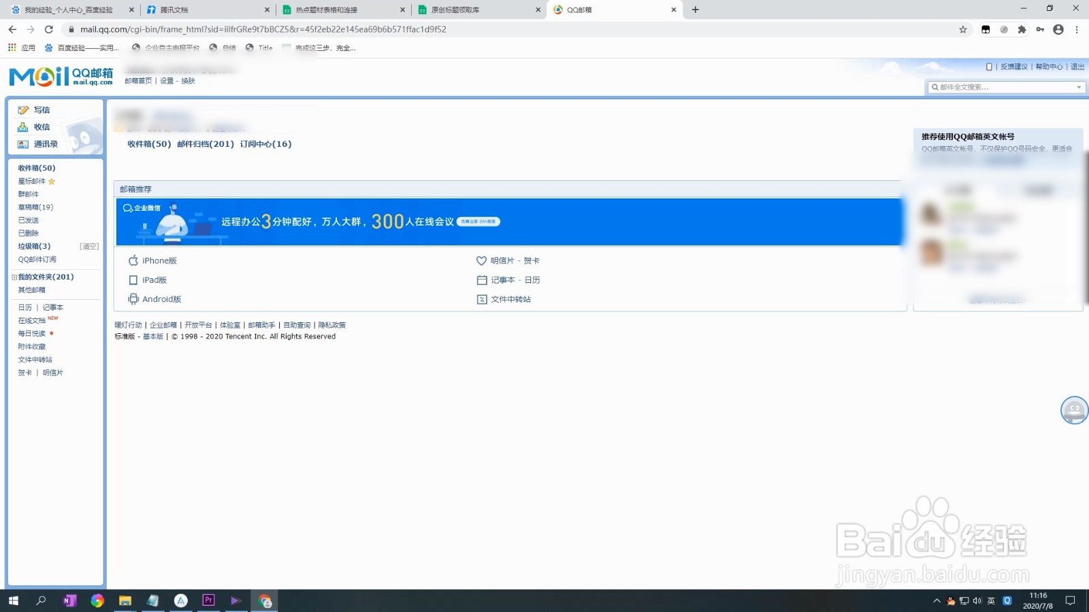Open the 帮助中心 help link
The image size is (1089, 612).
pos(1049,67)
